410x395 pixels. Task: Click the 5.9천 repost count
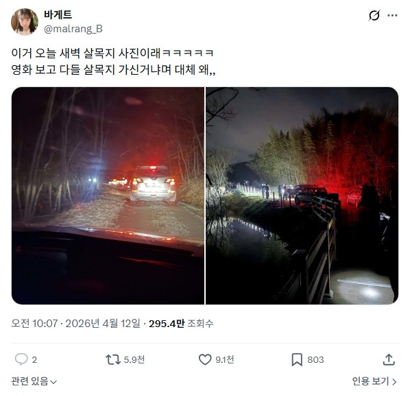coord(134,359)
